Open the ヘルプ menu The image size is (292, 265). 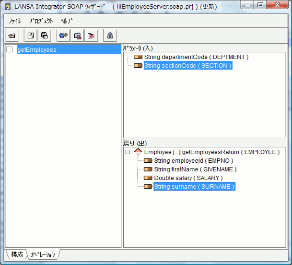67,21
